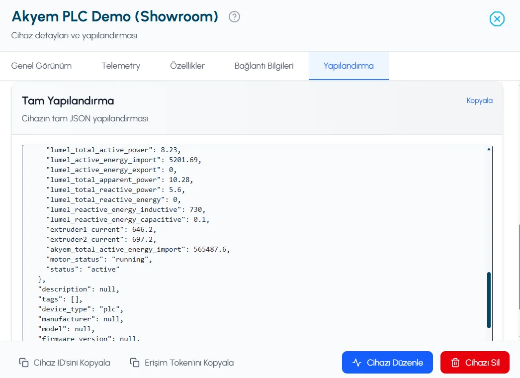
Task: Open the help question mark icon
Action: pos(234,16)
